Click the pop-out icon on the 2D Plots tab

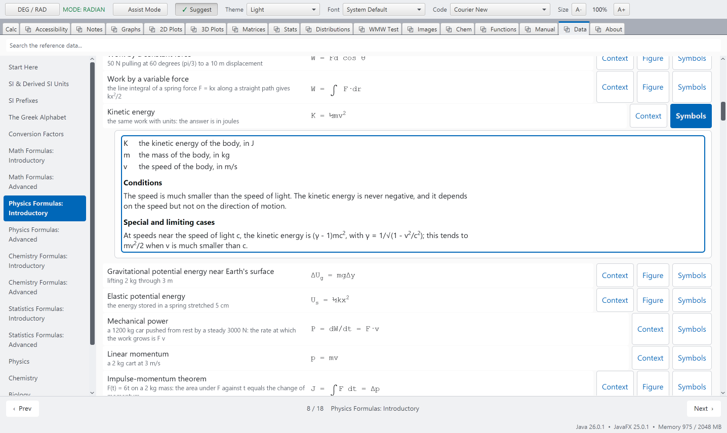coord(152,29)
